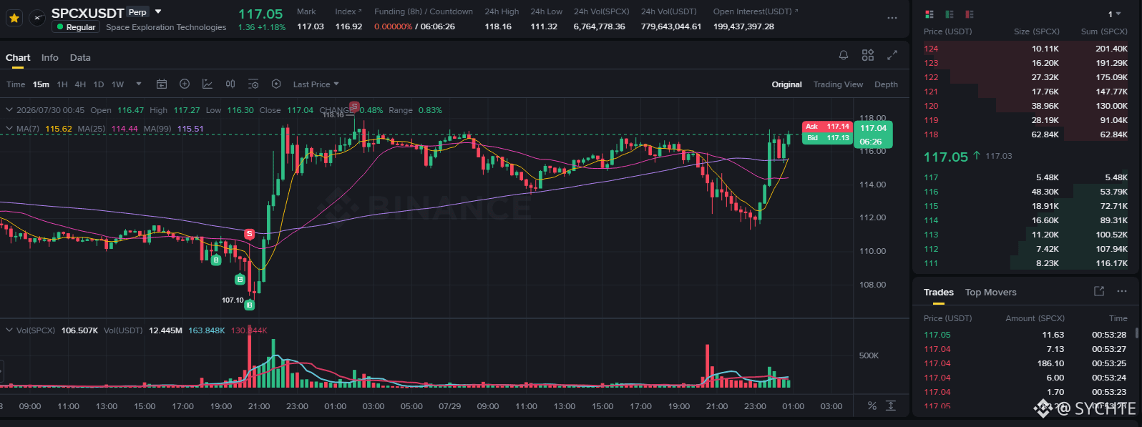Open the Last Price dropdown
Screen dimensions: 1142x427
[316, 84]
